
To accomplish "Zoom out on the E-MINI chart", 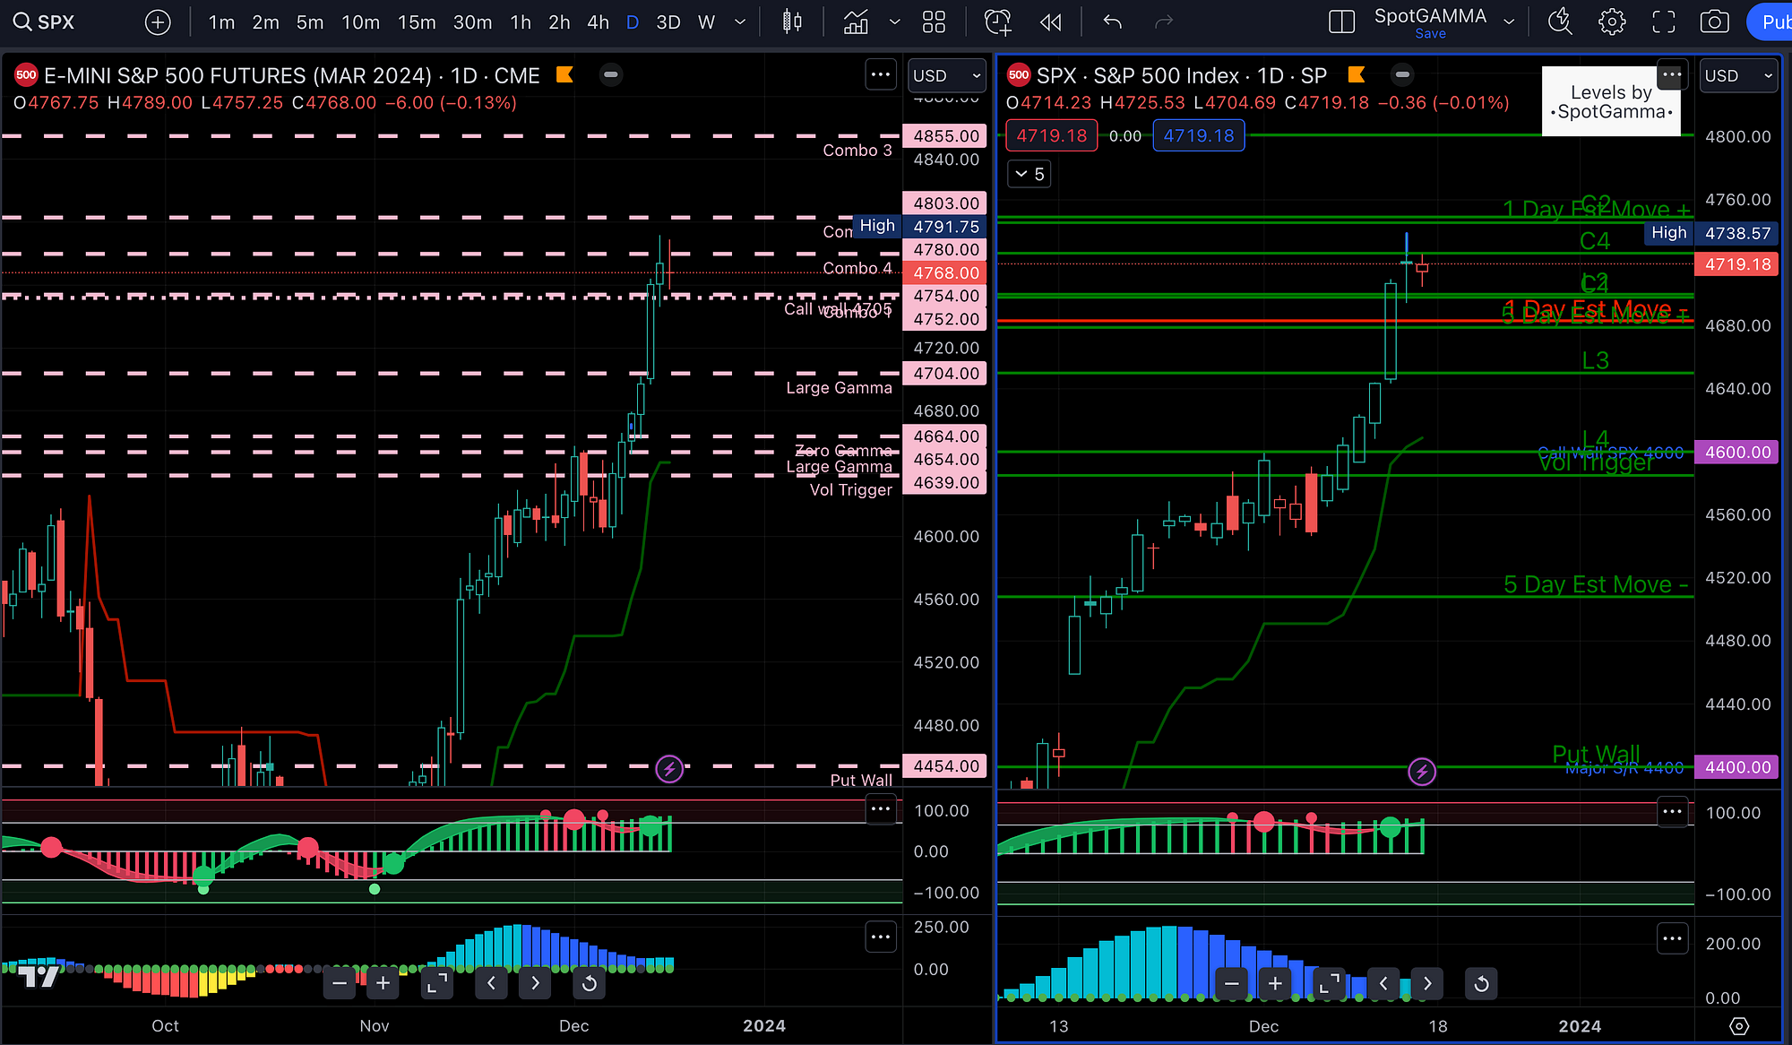I will click(x=340, y=983).
